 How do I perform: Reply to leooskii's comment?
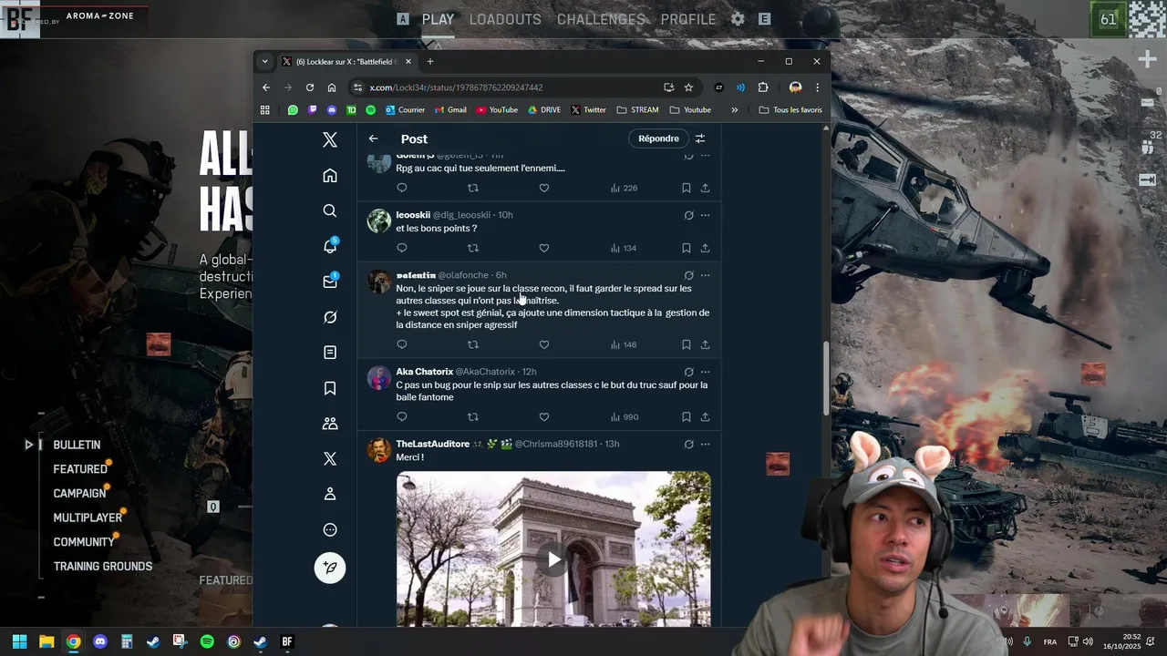point(401,248)
